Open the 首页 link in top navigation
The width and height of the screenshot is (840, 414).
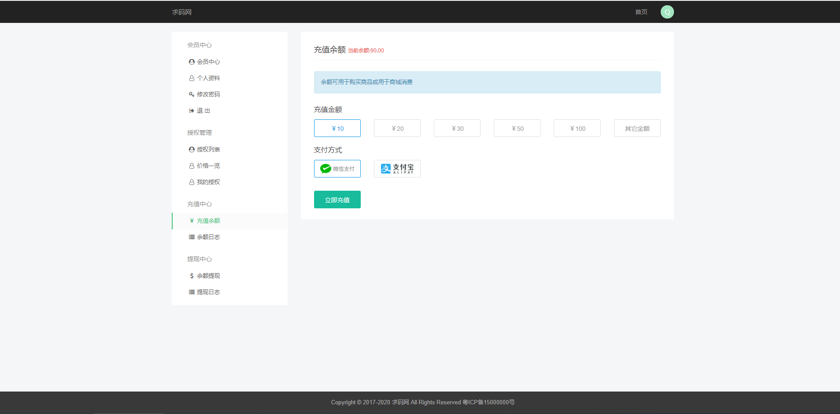pos(641,12)
